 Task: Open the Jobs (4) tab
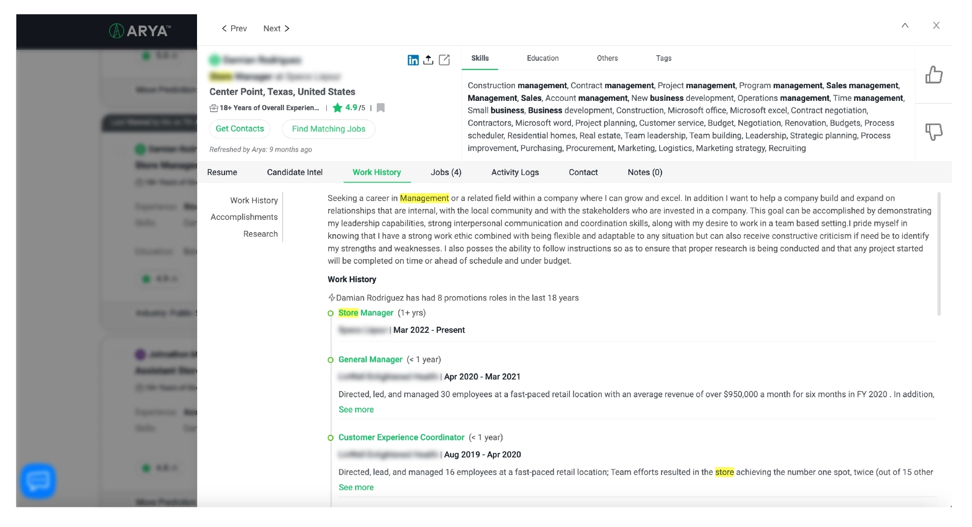tap(446, 172)
